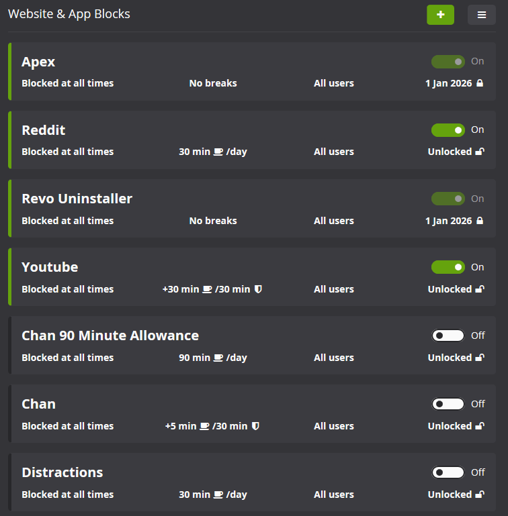The height and width of the screenshot is (516, 508).
Task: Turn off the Reddit block
Action: [x=448, y=130]
